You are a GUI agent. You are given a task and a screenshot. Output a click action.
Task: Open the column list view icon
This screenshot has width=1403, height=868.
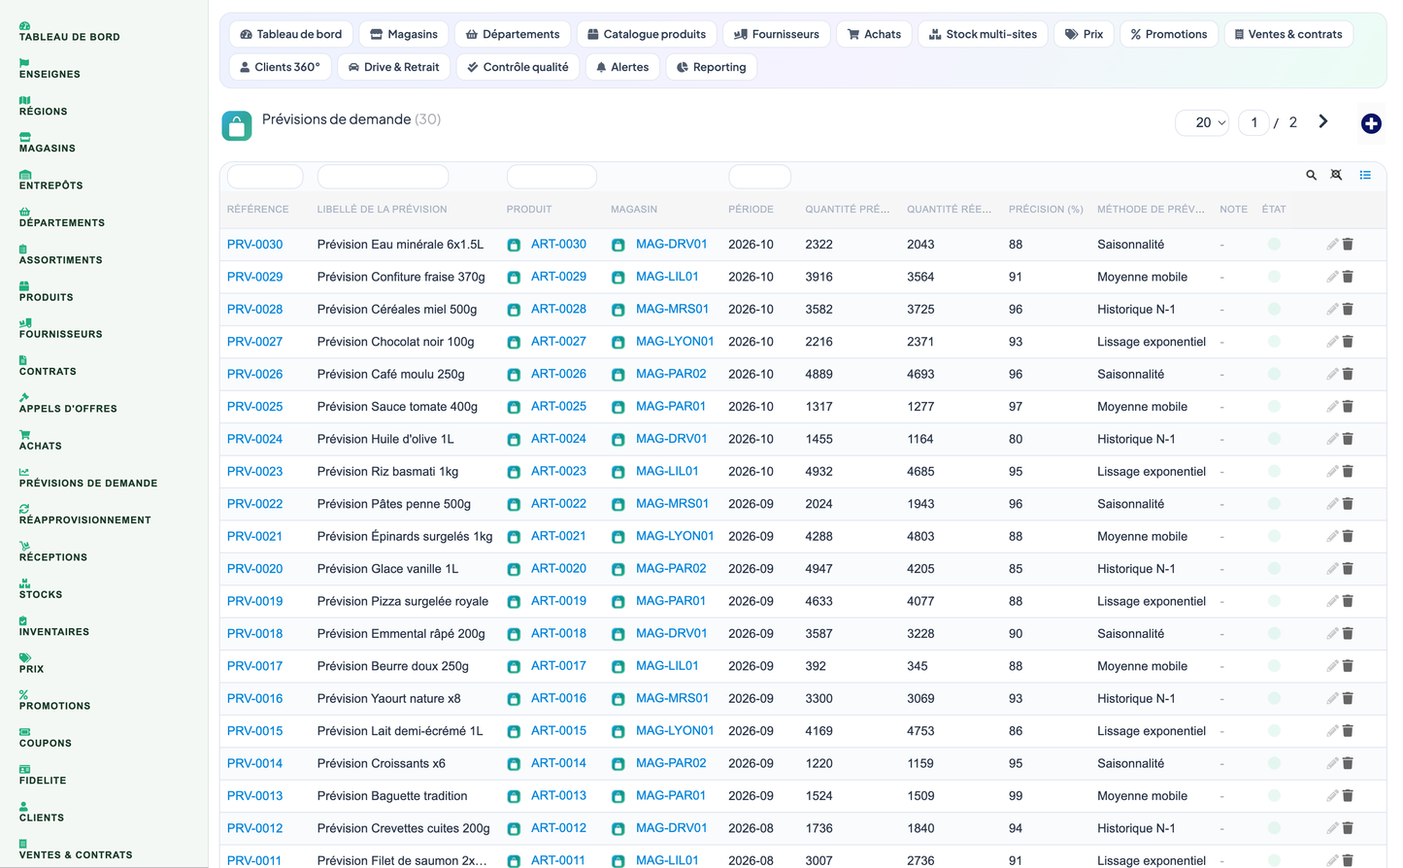[x=1365, y=175]
